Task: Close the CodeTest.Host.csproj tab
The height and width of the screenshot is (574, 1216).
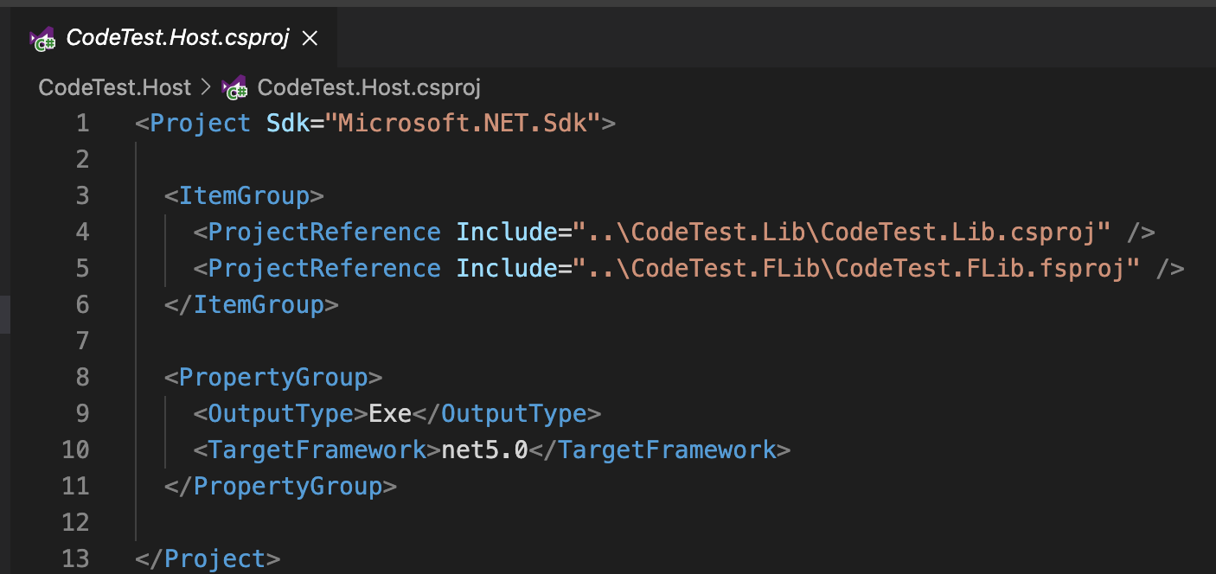Action: tap(310, 37)
